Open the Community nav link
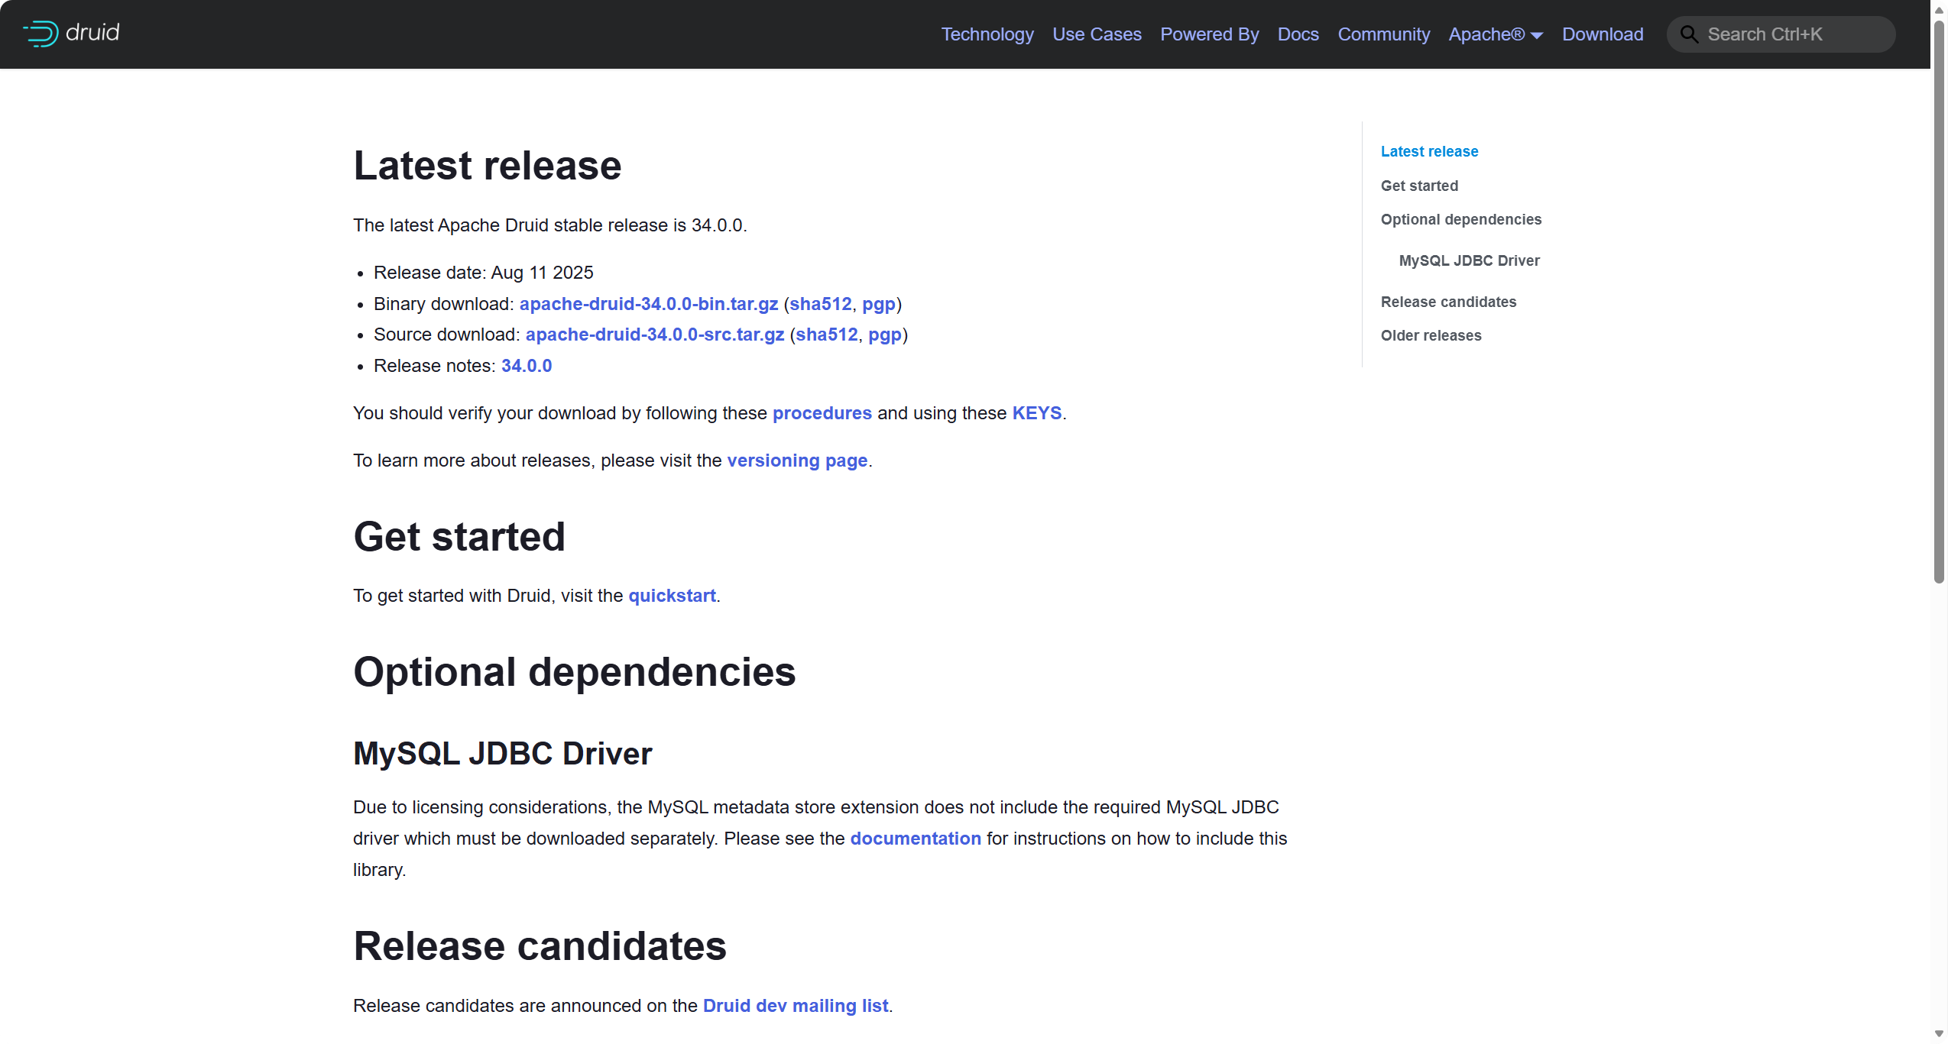The image size is (1948, 1044). click(1383, 34)
